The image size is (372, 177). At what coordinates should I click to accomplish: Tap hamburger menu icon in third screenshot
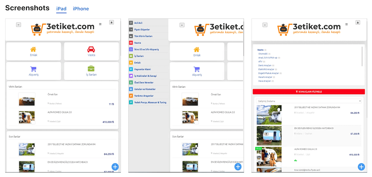click(346, 24)
